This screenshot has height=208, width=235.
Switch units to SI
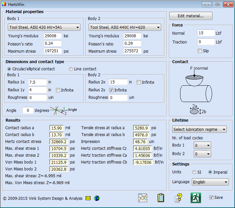(x=194, y=172)
